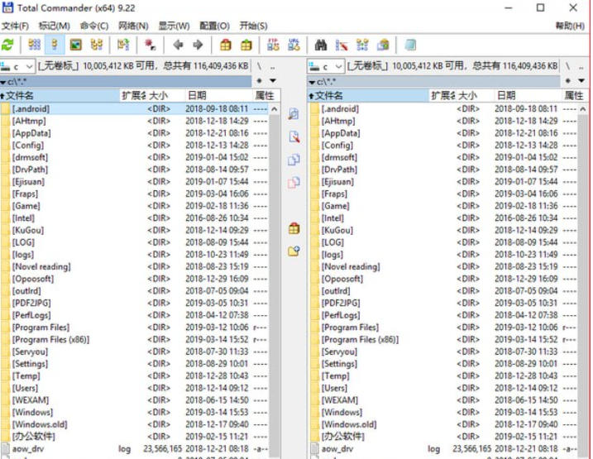Viewport: 593px width, 459px height.
Task: Select [办公软件] folder in right panel
Action: click(443, 437)
